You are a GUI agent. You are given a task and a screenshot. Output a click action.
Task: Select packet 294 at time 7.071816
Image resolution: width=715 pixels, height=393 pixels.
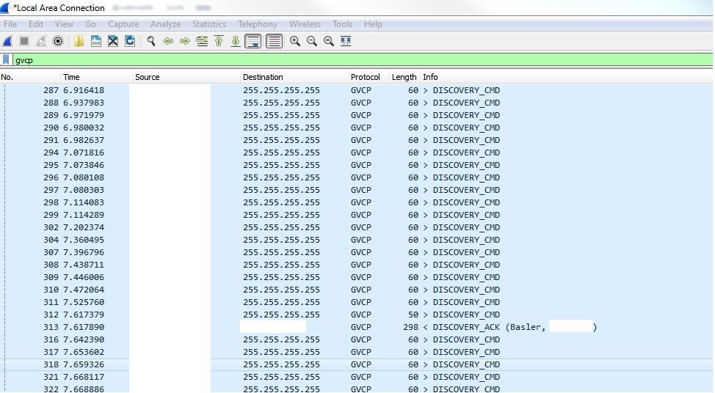pos(356,153)
